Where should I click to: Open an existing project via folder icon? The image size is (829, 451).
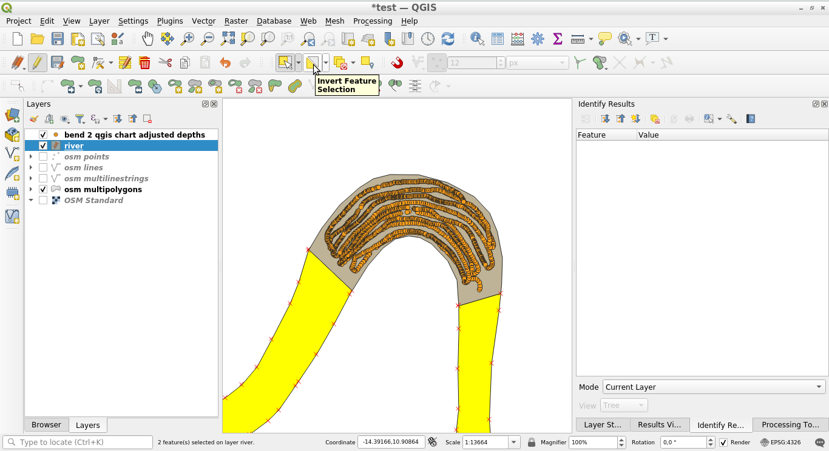tap(38, 39)
